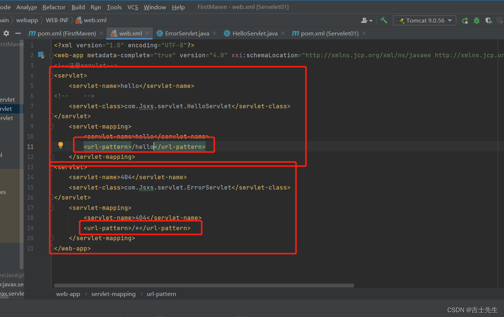
Task: Click servlet-name 404 text on line 14
Action: pos(126,177)
